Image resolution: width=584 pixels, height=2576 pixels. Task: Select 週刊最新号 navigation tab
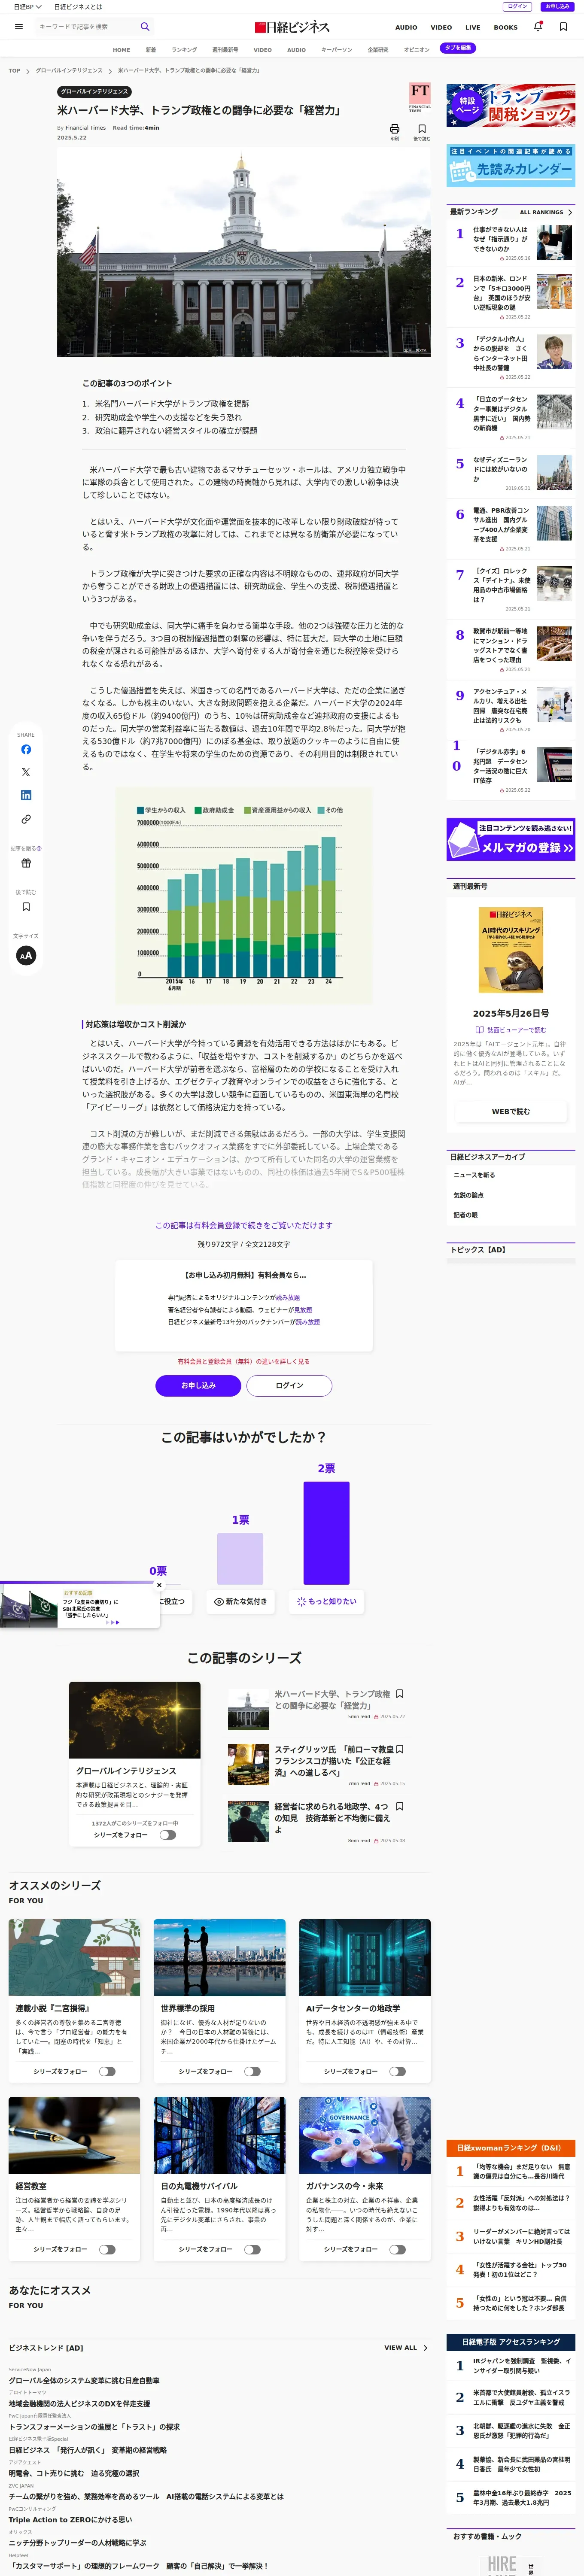click(x=225, y=49)
